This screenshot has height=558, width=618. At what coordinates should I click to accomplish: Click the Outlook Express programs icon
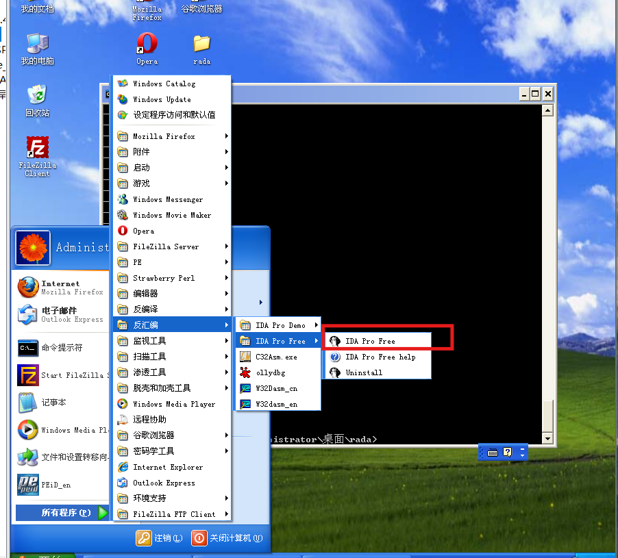point(123,483)
